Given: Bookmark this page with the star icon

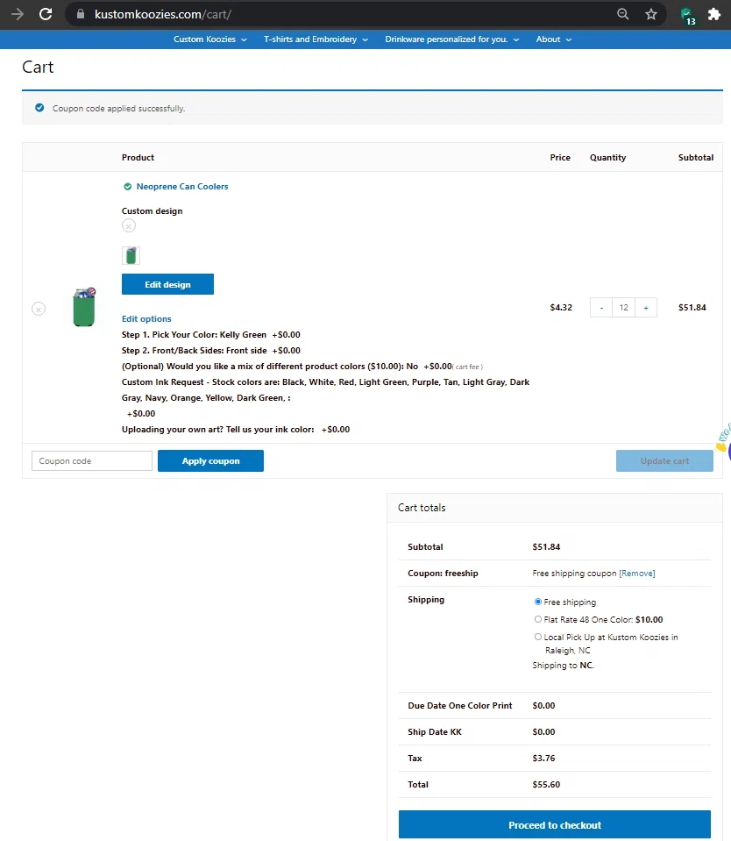Looking at the screenshot, I should point(651,14).
